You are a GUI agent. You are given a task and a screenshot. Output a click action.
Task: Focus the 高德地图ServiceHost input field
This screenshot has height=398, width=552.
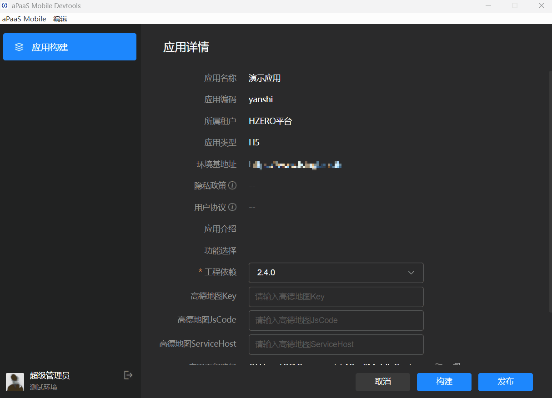click(x=336, y=344)
